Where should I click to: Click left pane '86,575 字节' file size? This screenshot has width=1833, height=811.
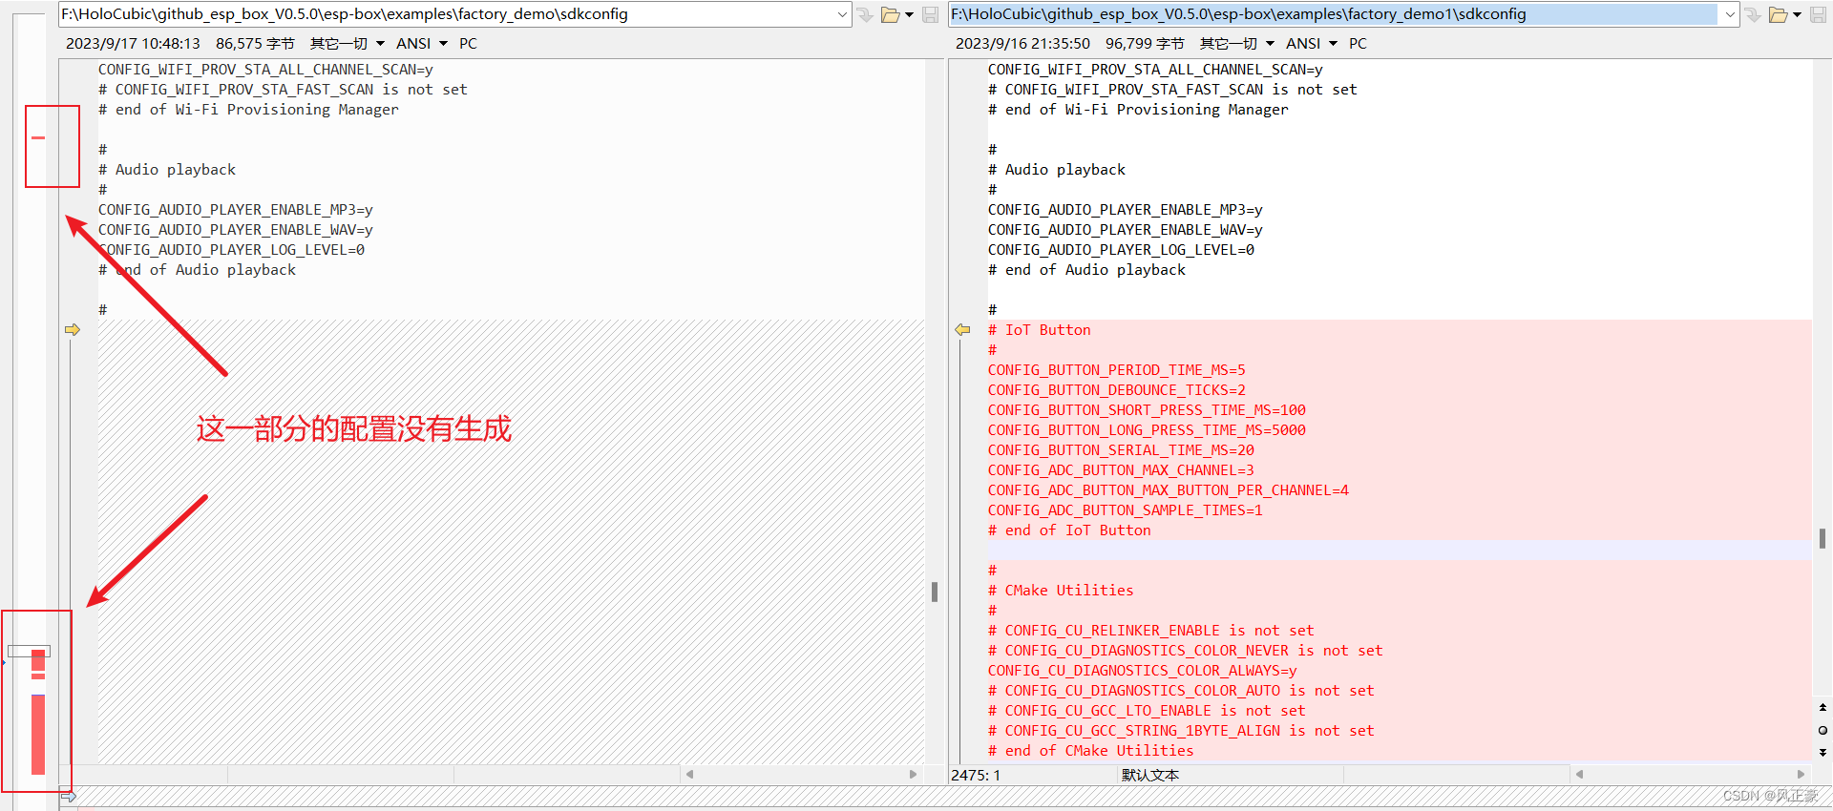coord(255,44)
